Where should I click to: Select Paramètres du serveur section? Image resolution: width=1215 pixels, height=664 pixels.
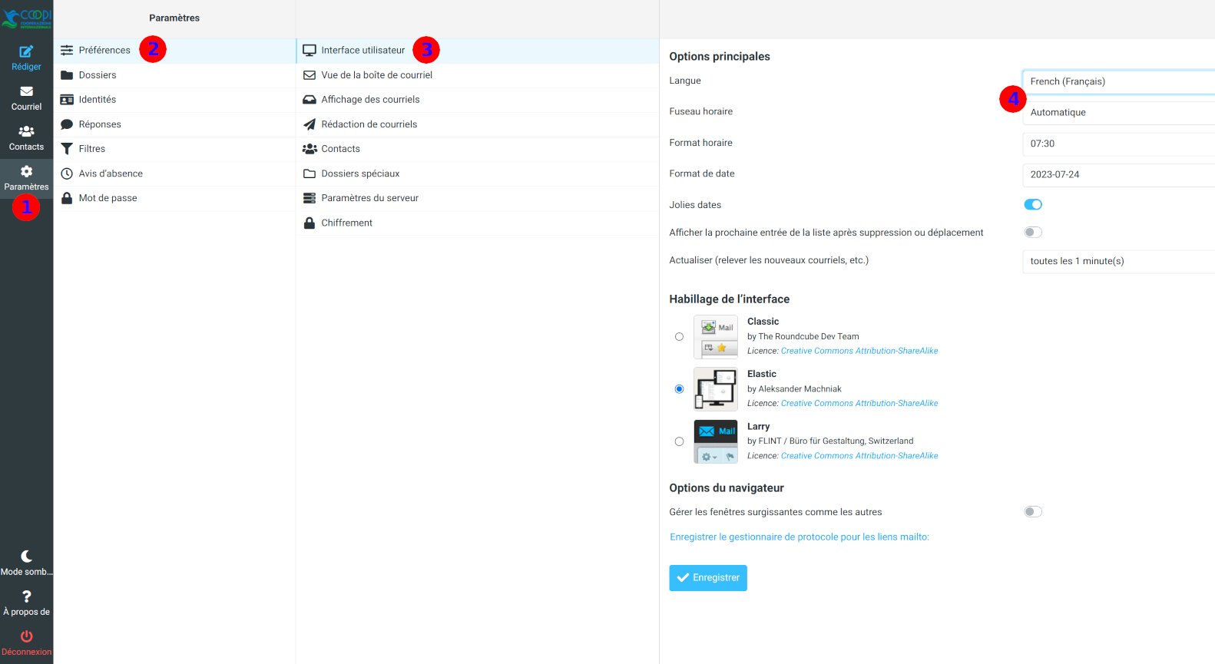pyautogui.click(x=369, y=198)
